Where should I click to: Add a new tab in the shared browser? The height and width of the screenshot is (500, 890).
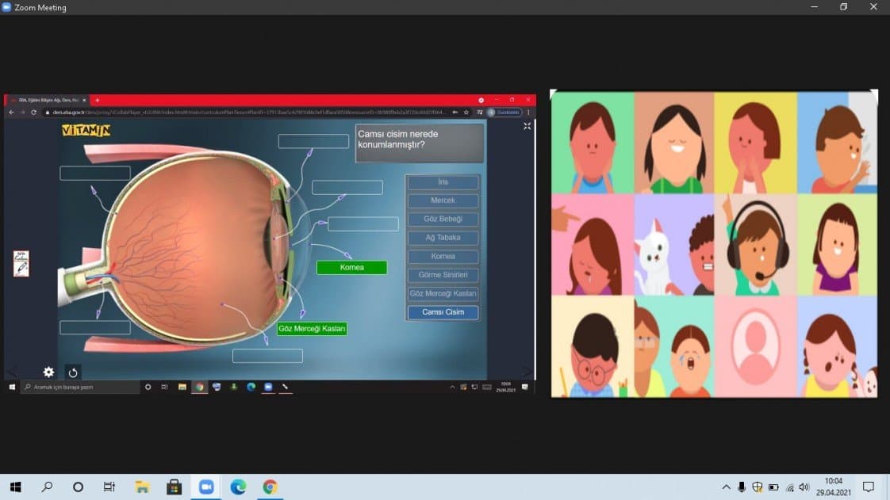tap(97, 101)
